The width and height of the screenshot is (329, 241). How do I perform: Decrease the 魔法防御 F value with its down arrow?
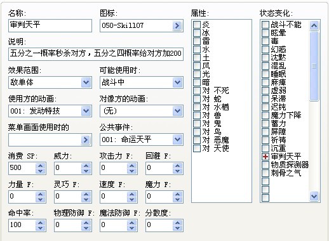tap(132, 228)
